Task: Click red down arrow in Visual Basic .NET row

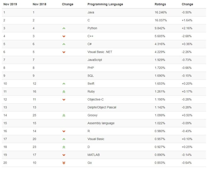Action: point(64,52)
